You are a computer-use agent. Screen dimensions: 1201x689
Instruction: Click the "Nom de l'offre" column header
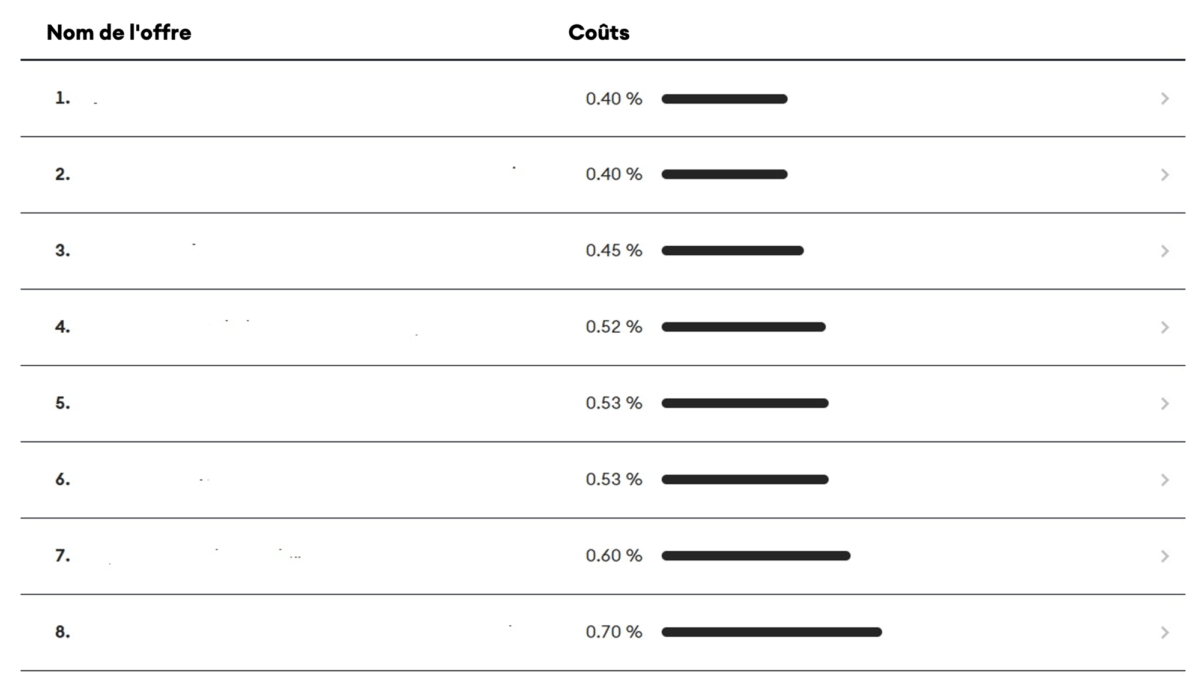[119, 32]
